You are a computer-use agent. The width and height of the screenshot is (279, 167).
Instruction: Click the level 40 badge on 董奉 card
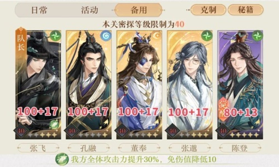[x=122, y=131]
